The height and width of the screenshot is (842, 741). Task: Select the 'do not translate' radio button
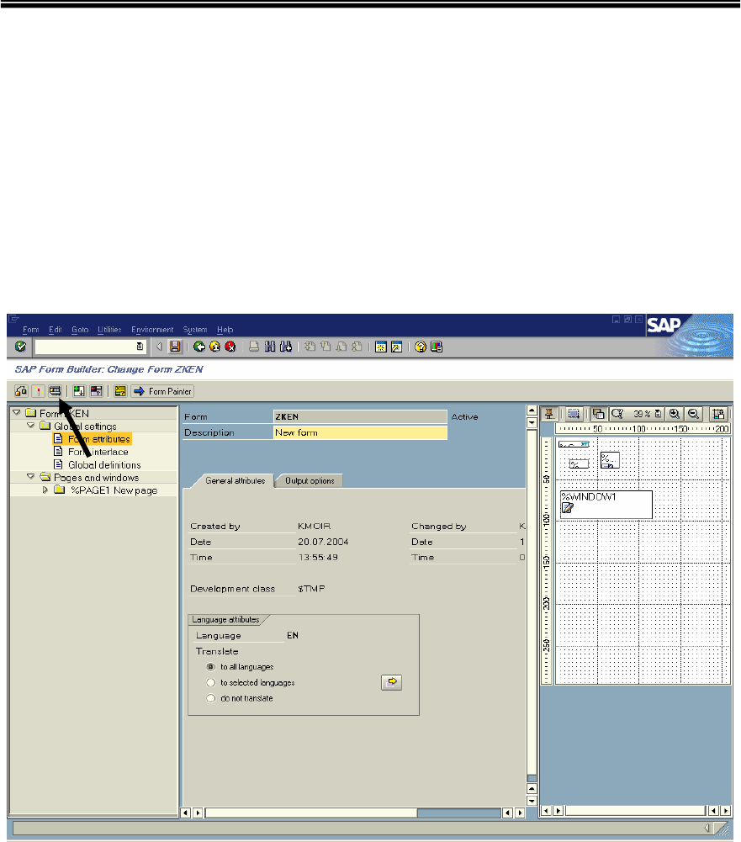(x=210, y=698)
